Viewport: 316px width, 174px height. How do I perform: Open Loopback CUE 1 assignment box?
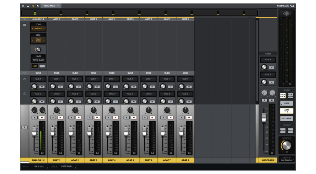click(x=268, y=59)
